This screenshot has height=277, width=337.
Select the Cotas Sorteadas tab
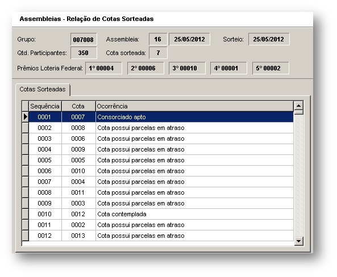coord(43,89)
